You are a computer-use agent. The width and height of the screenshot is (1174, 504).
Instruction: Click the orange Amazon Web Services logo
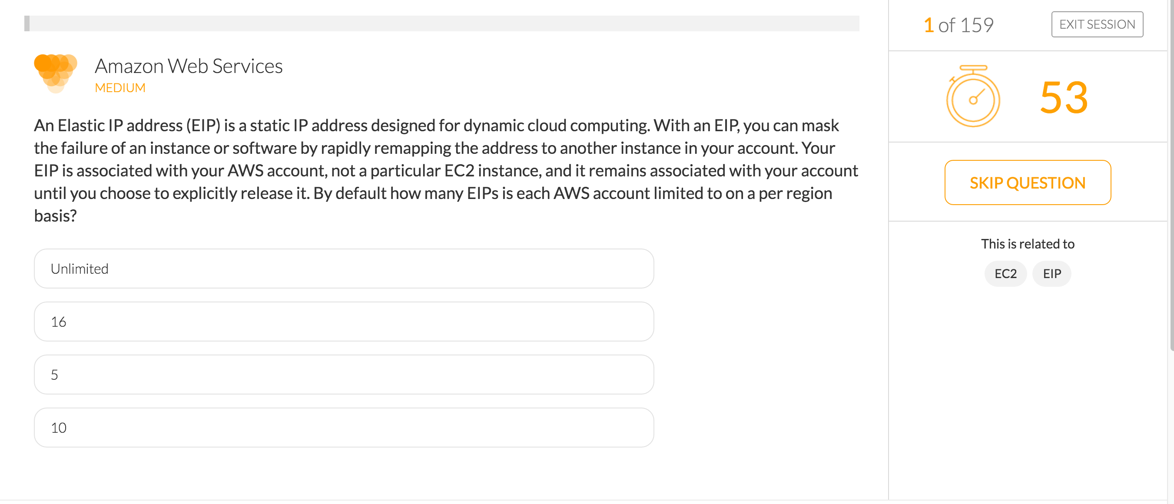tap(56, 73)
